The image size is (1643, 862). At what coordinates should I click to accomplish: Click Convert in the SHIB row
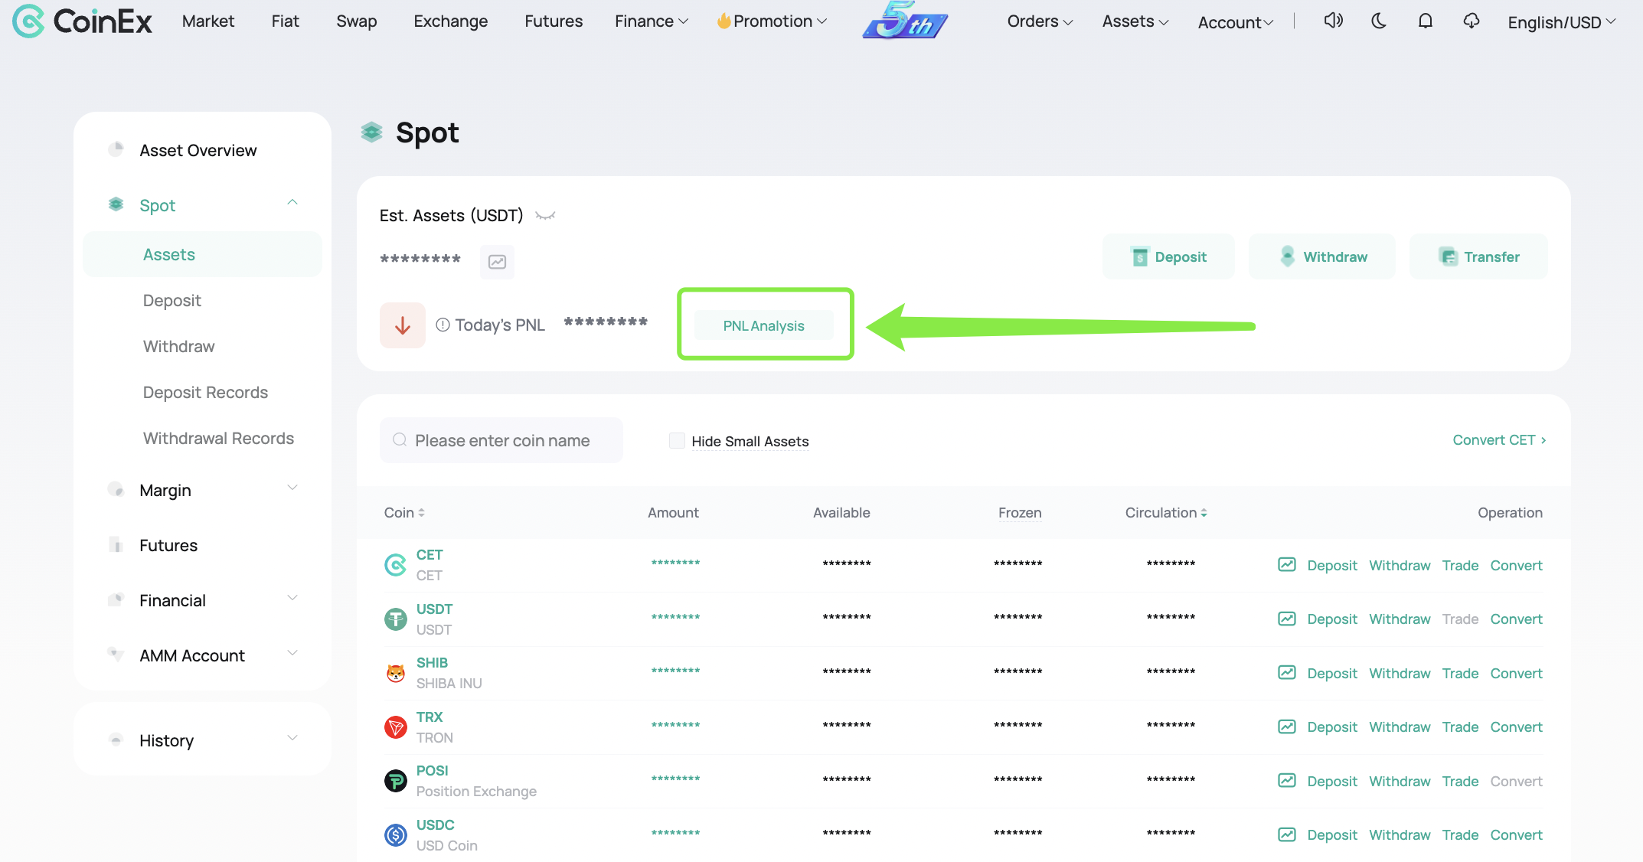[1516, 673]
